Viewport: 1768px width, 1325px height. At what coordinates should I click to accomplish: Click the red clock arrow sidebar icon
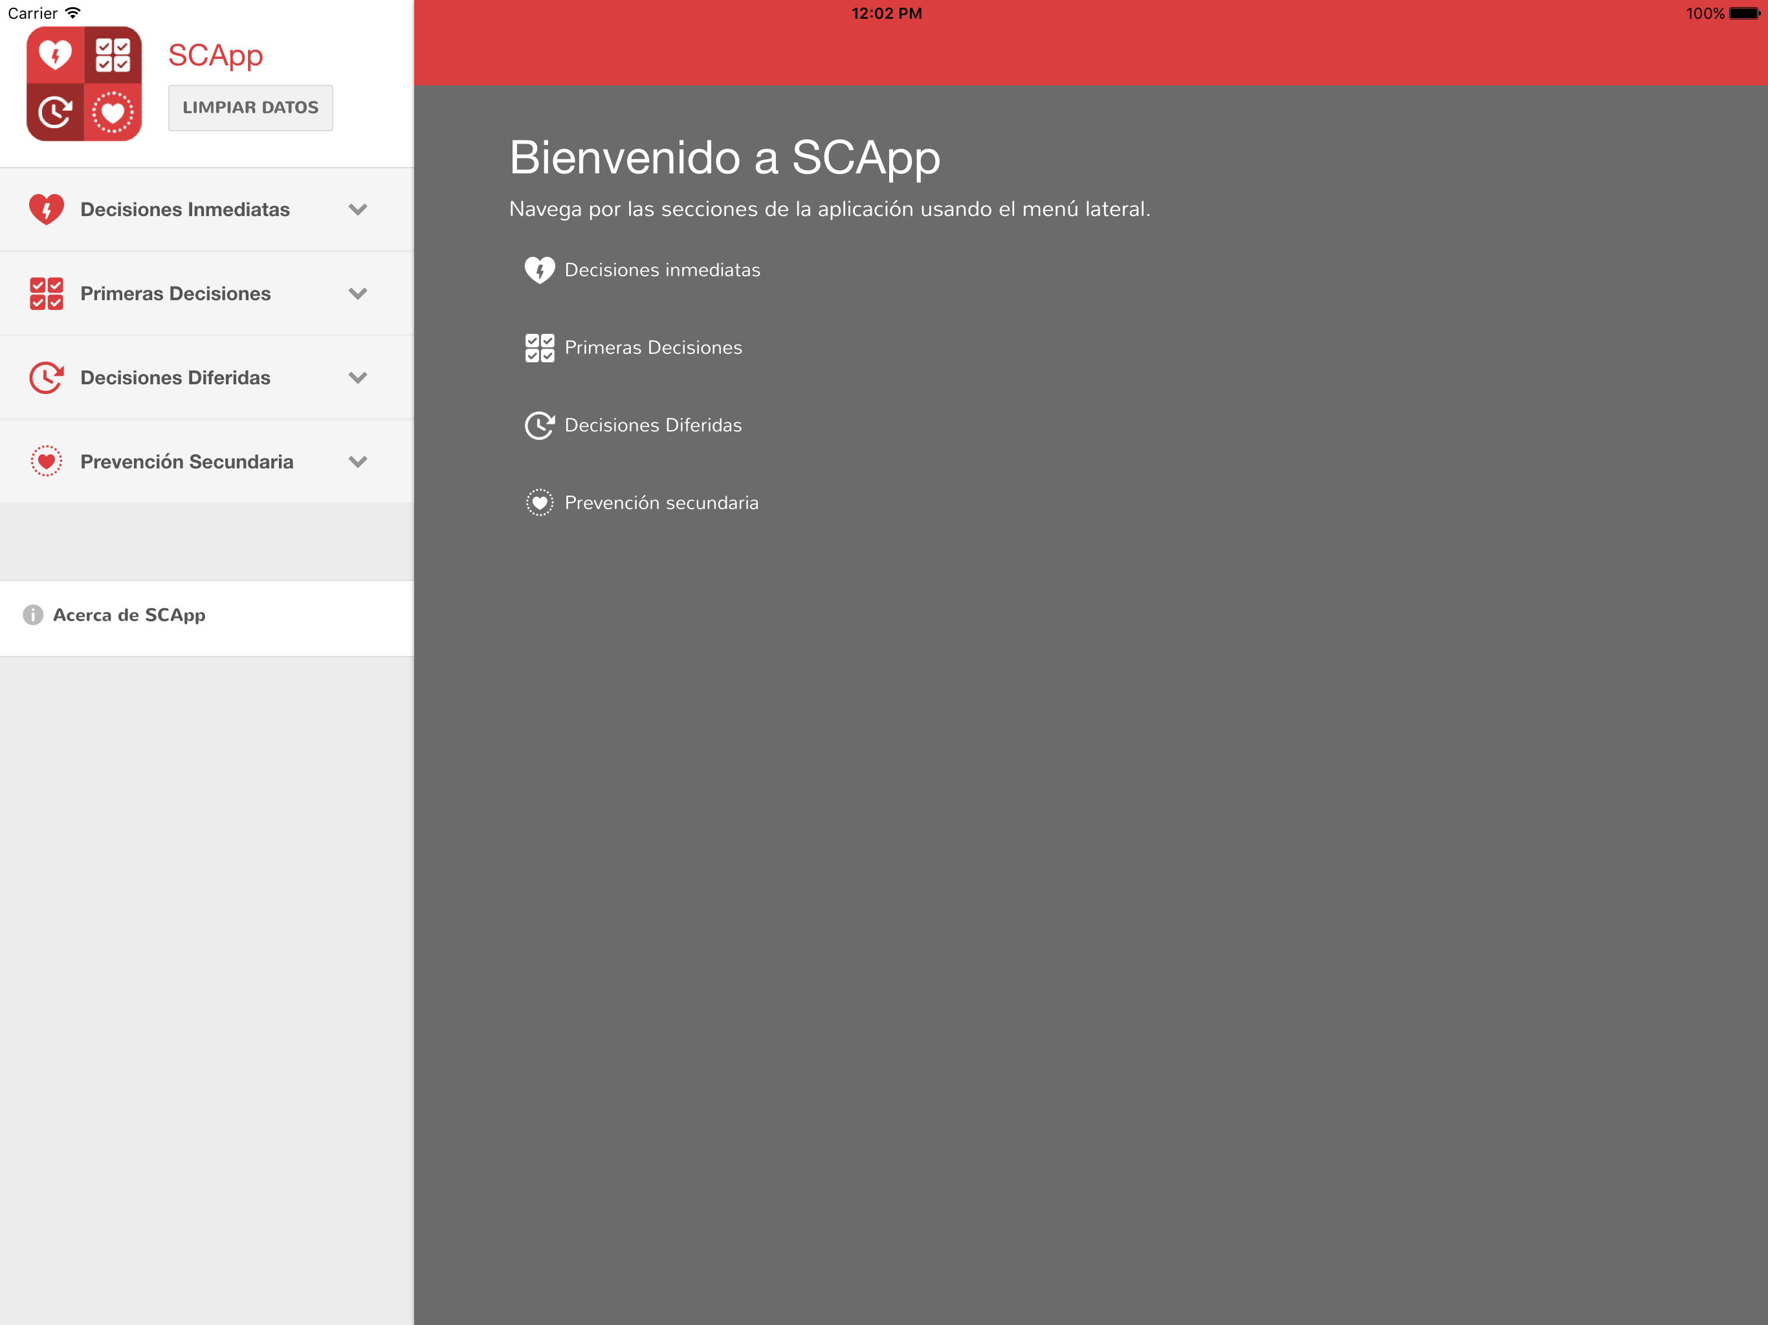click(47, 377)
